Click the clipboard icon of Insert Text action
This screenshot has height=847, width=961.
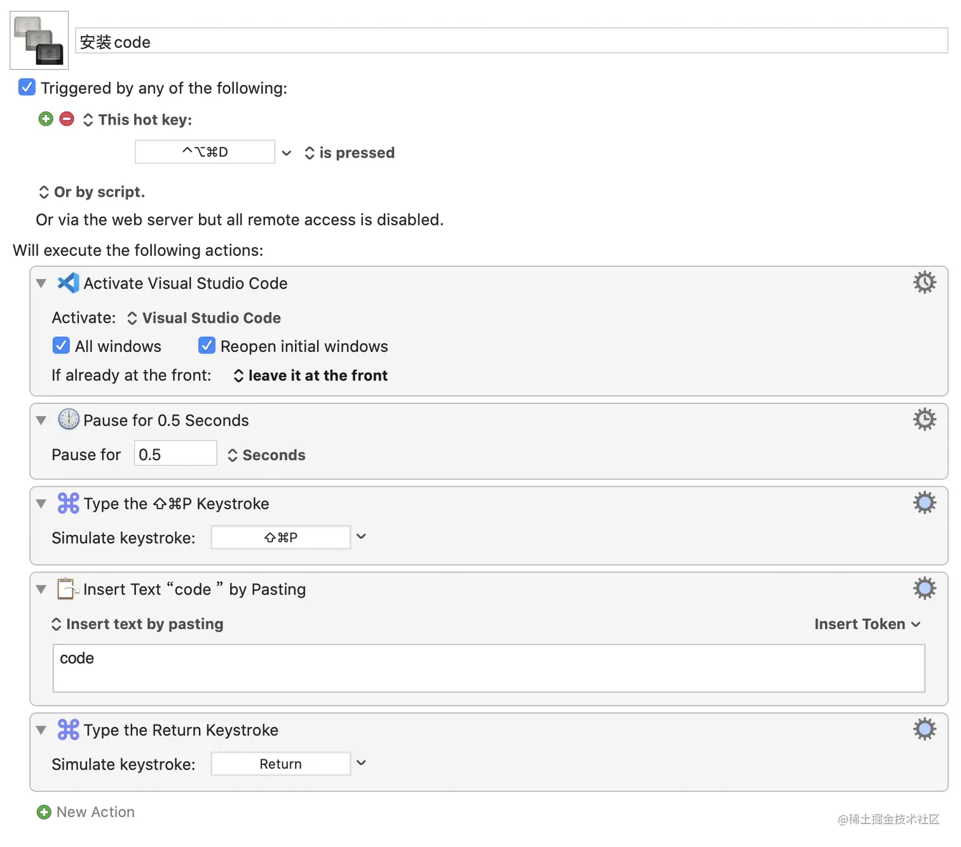click(68, 588)
